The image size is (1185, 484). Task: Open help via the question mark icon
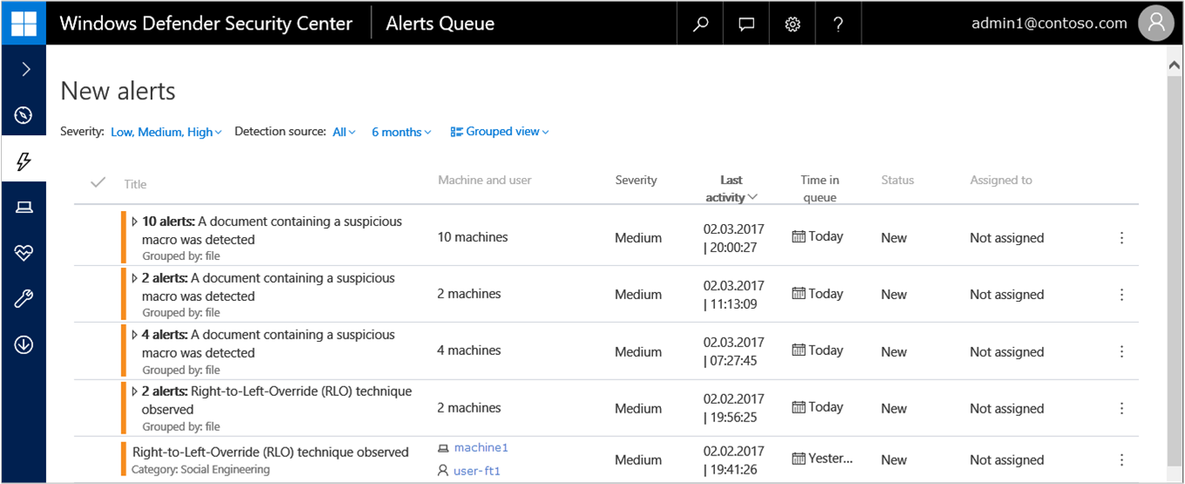point(838,24)
